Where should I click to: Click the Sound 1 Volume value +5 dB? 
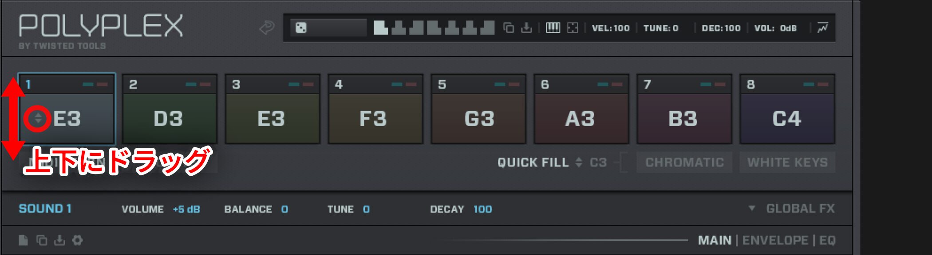[x=186, y=209]
